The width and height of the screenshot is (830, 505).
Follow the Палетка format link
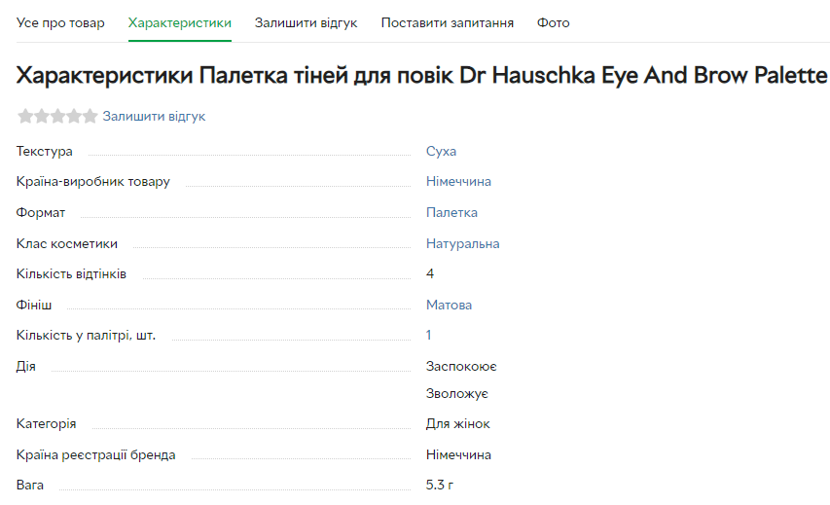click(451, 213)
